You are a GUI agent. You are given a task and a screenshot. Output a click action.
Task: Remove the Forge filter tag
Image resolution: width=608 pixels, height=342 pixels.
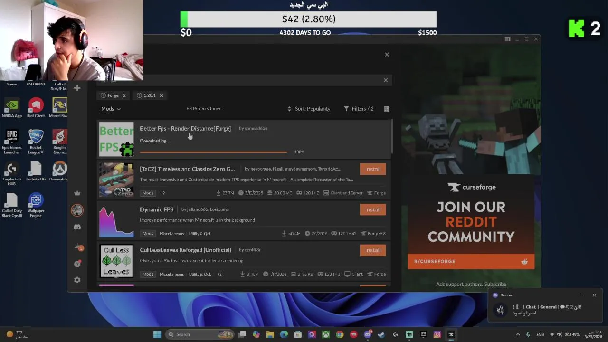[124, 95]
